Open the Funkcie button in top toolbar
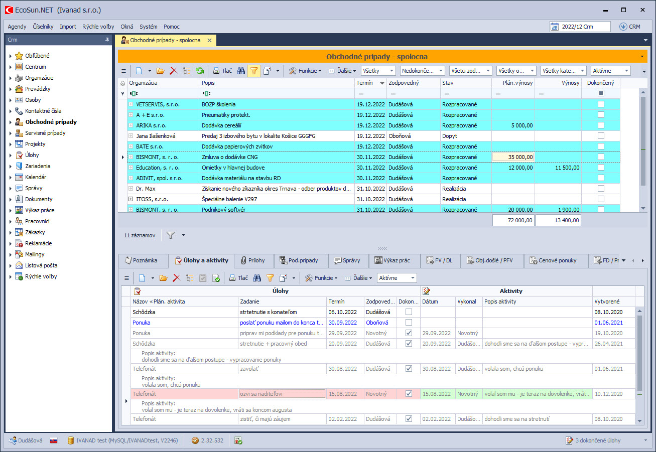656x452 pixels. [x=306, y=71]
